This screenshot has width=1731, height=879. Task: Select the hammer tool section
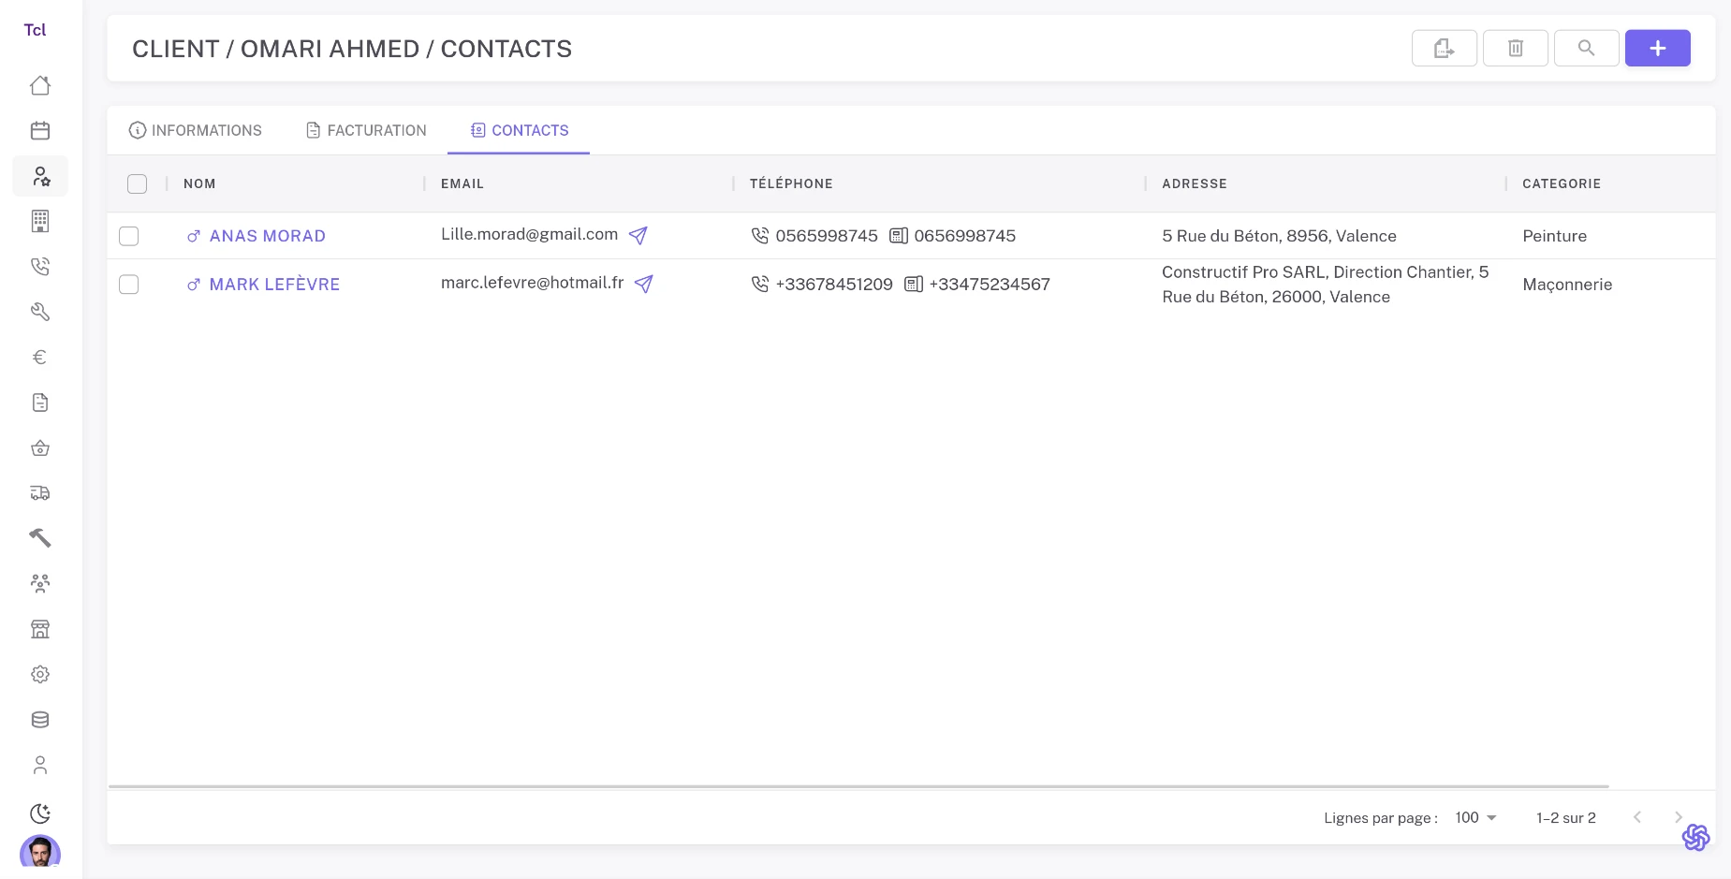click(x=39, y=537)
